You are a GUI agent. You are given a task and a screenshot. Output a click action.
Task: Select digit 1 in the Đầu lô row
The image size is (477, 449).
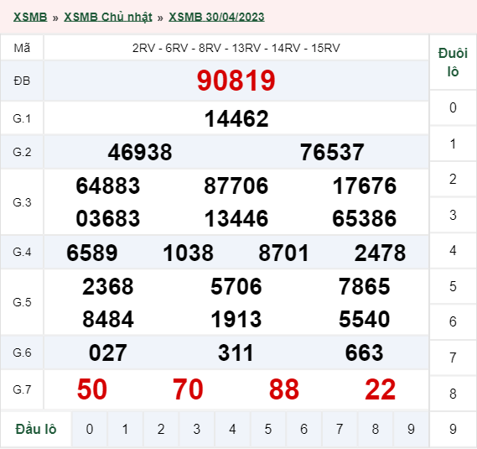point(125,429)
